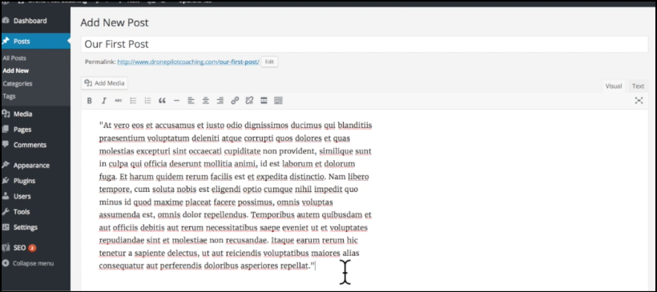The image size is (657, 292).
Task: Toggle strikethrough formatting
Action: tap(118, 101)
